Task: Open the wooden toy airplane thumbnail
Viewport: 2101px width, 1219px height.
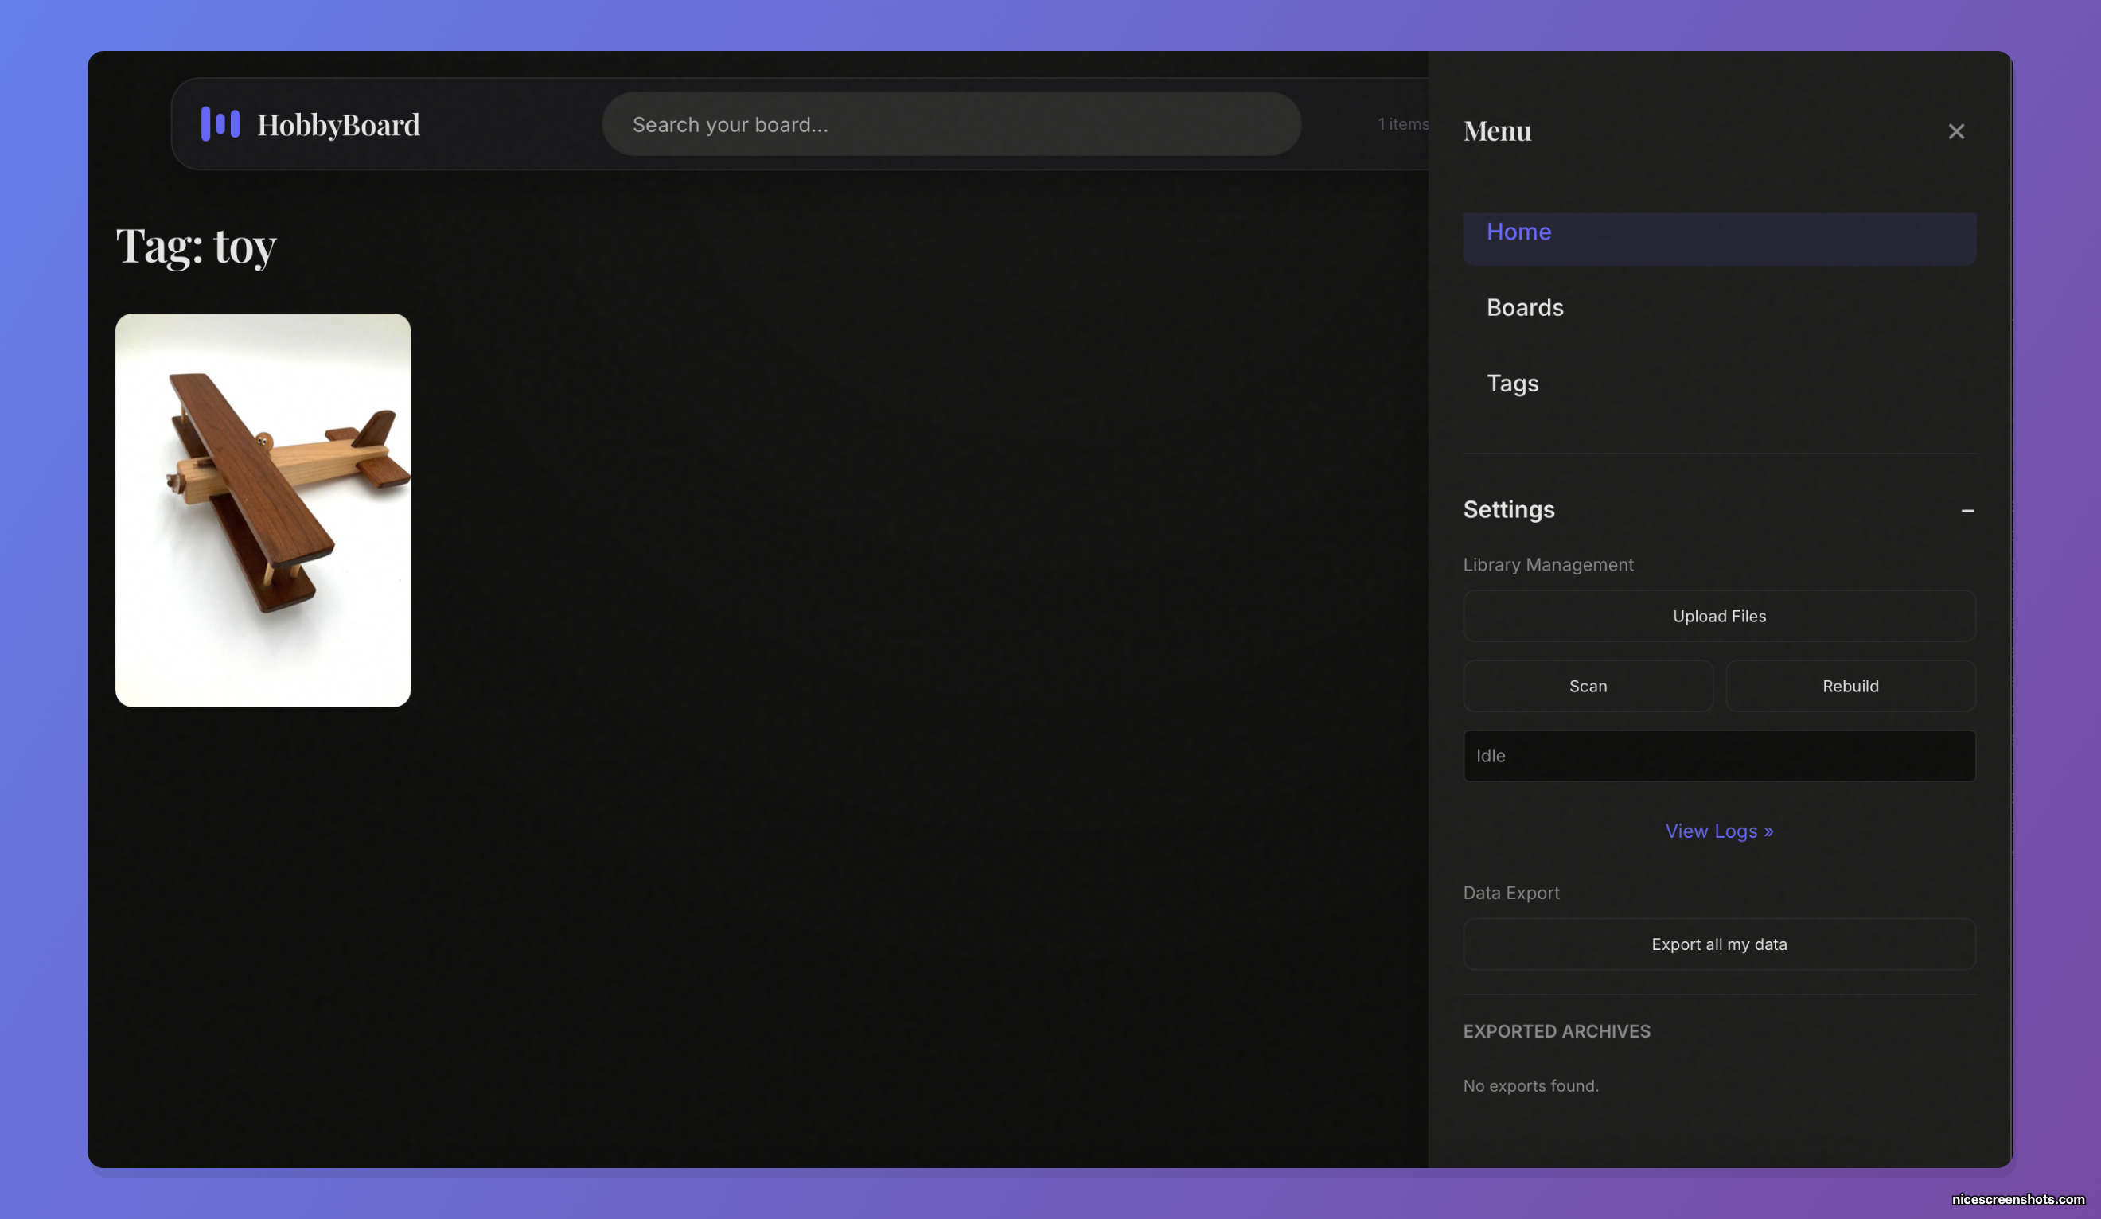Action: [x=263, y=510]
